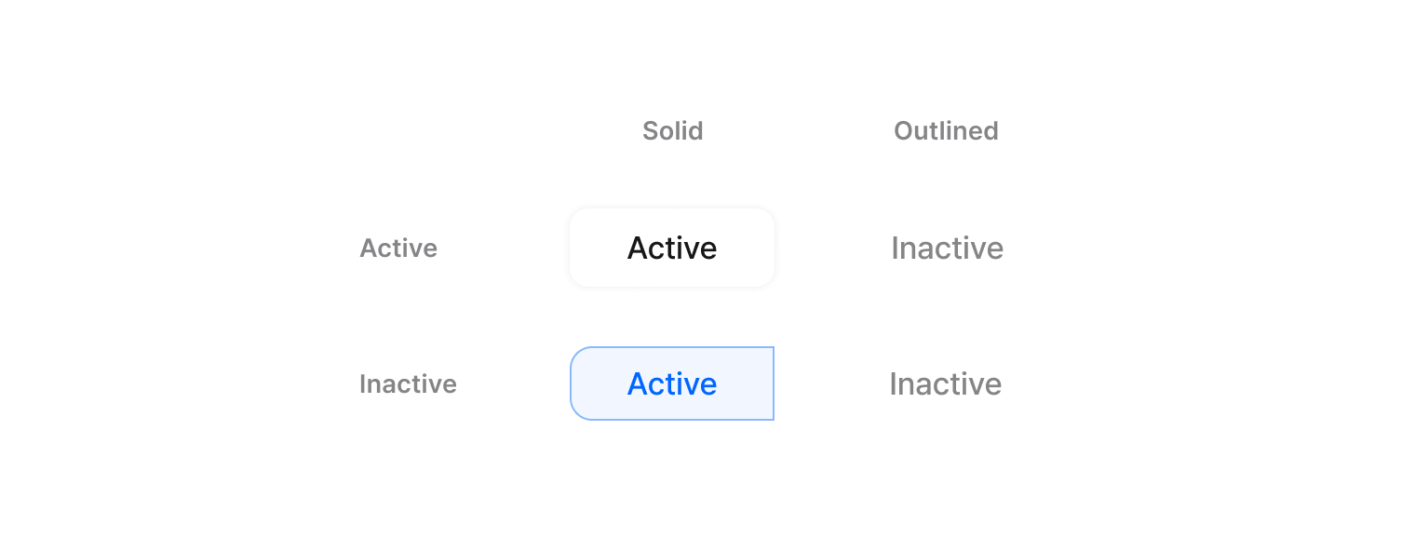Select the Inactive tab beside blue Active tab
The width and height of the screenshot is (1415, 551).
[945, 383]
